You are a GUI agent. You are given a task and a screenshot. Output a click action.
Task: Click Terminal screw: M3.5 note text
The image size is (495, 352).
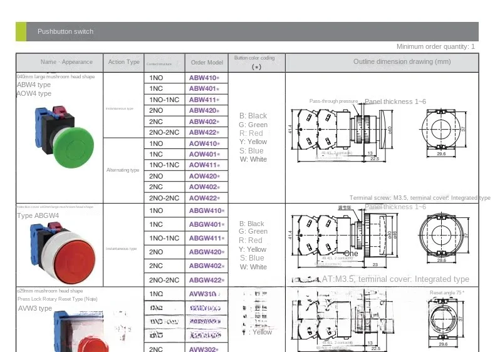[420, 198]
